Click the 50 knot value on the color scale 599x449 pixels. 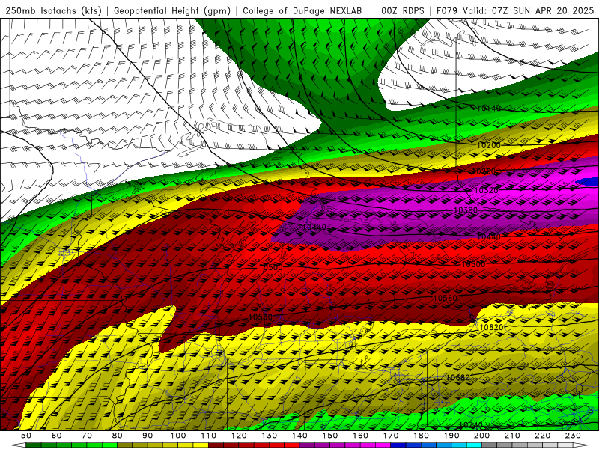[x=26, y=436]
